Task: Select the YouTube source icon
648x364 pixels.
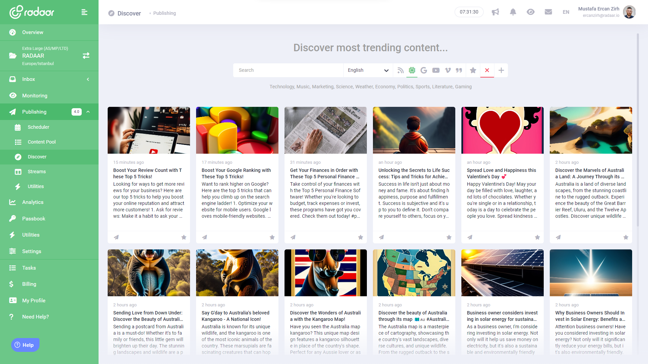Action: [x=436, y=70]
